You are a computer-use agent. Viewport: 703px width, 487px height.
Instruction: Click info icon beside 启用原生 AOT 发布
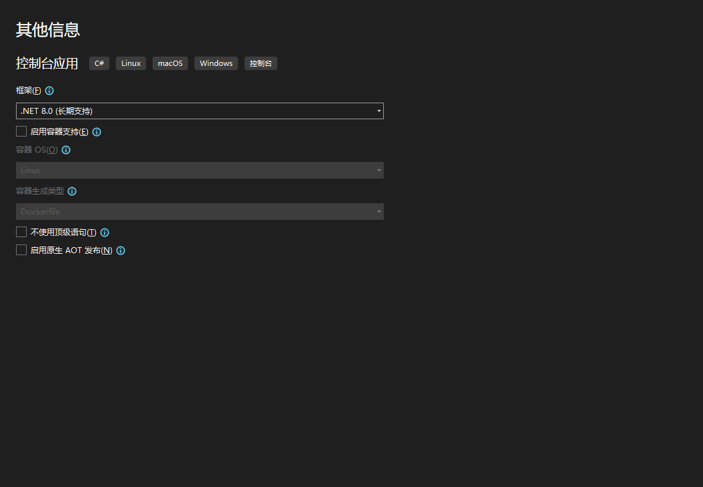[x=121, y=250]
